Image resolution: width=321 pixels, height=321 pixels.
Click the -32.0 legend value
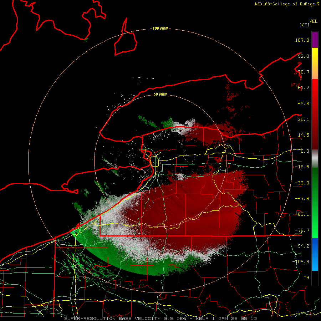point(302,183)
